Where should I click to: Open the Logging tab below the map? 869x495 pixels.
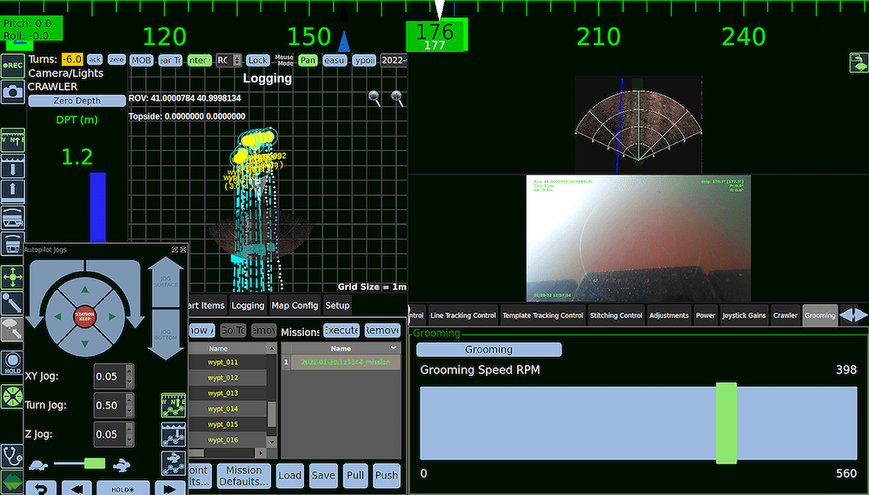tap(248, 306)
